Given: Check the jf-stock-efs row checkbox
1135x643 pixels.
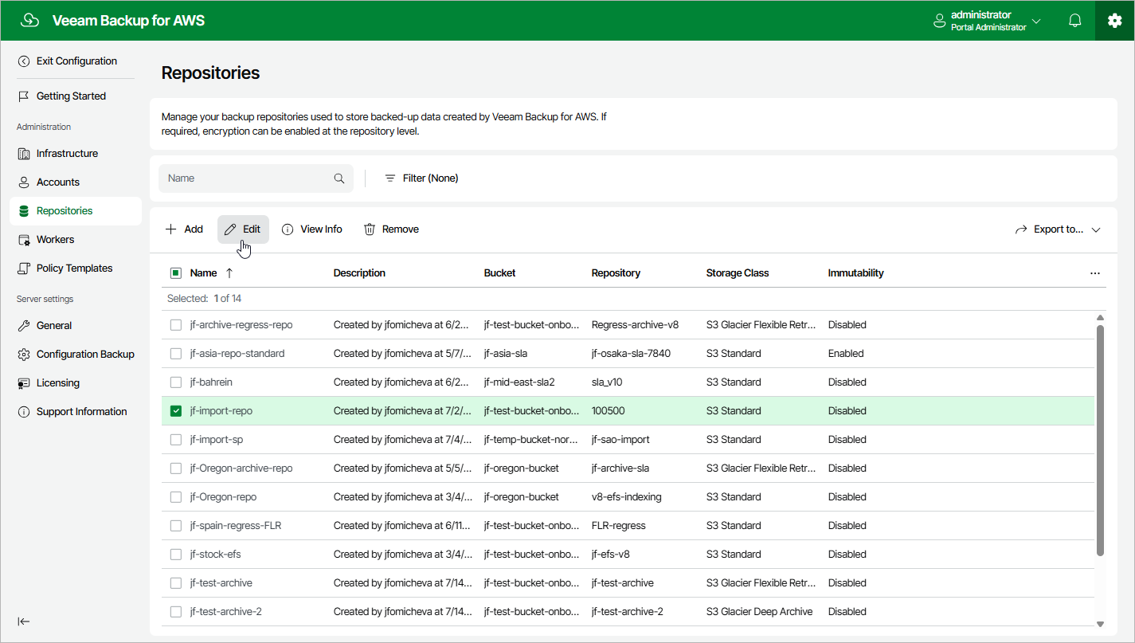Looking at the screenshot, I should coord(176,555).
